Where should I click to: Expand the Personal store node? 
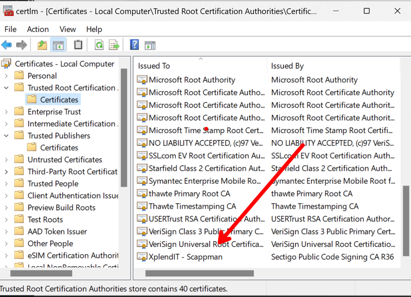tap(6, 76)
